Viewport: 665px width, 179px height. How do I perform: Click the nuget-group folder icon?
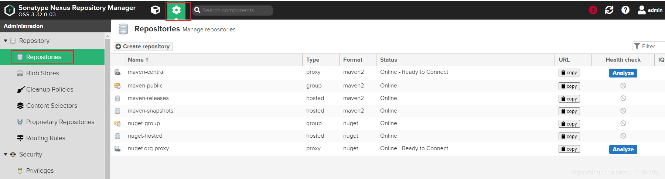click(x=117, y=123)
